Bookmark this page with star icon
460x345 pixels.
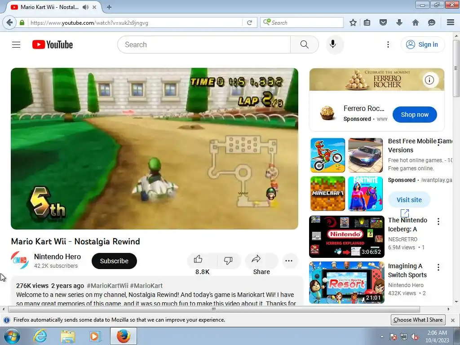tap(353, 22)
